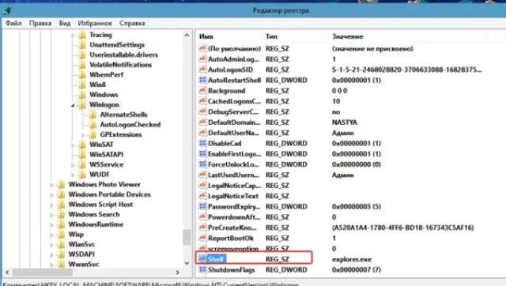Expand the WlanSvc tree node
The width and height of the screenshot is (506, 286).
click(x=51, y=245)
